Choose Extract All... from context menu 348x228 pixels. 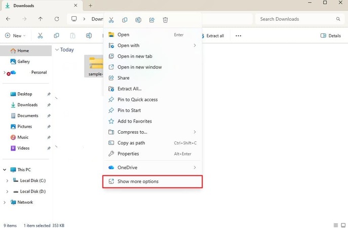coord(152,89)
